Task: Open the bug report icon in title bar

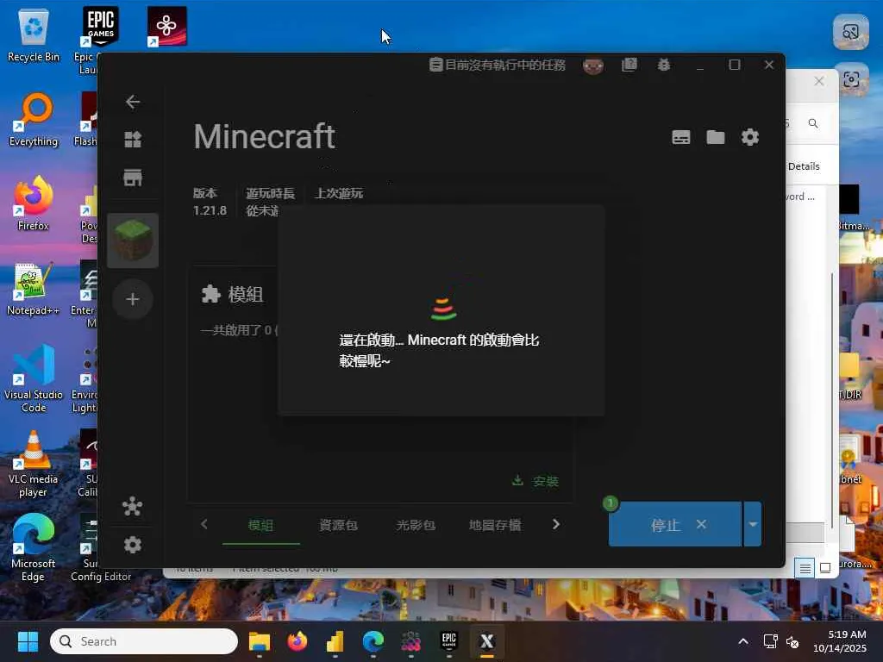Action: [664, 65]
